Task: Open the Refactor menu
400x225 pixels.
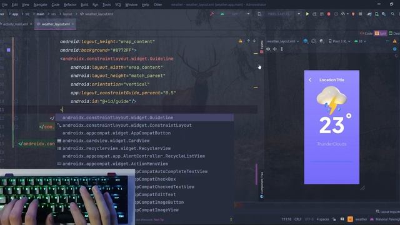Action: pos(70,4)
